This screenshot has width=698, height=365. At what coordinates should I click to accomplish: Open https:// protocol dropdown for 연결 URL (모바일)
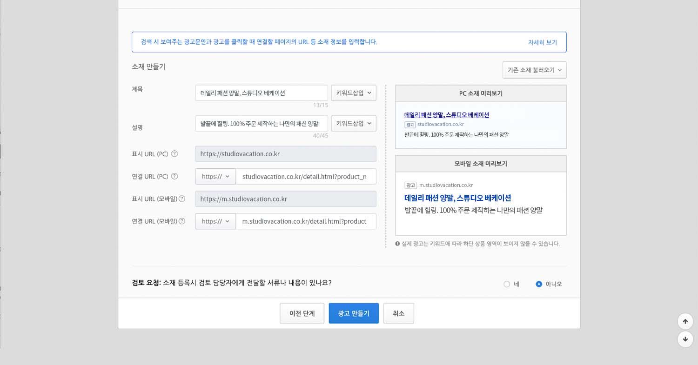pos(215,221)
